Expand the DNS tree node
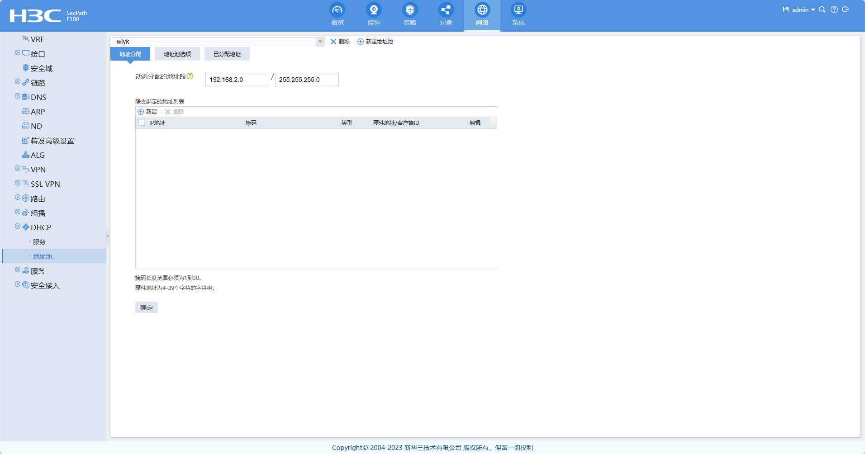 (18, 96)
